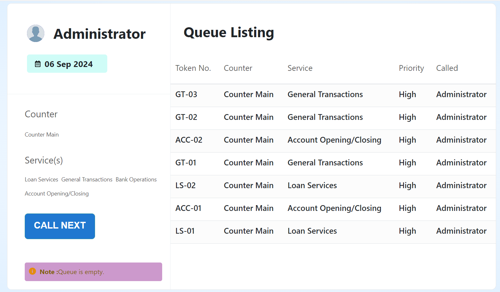Click the 06 Sep 2024 date badge
This screenshot has width=500, height=292.
coord(67,64)
